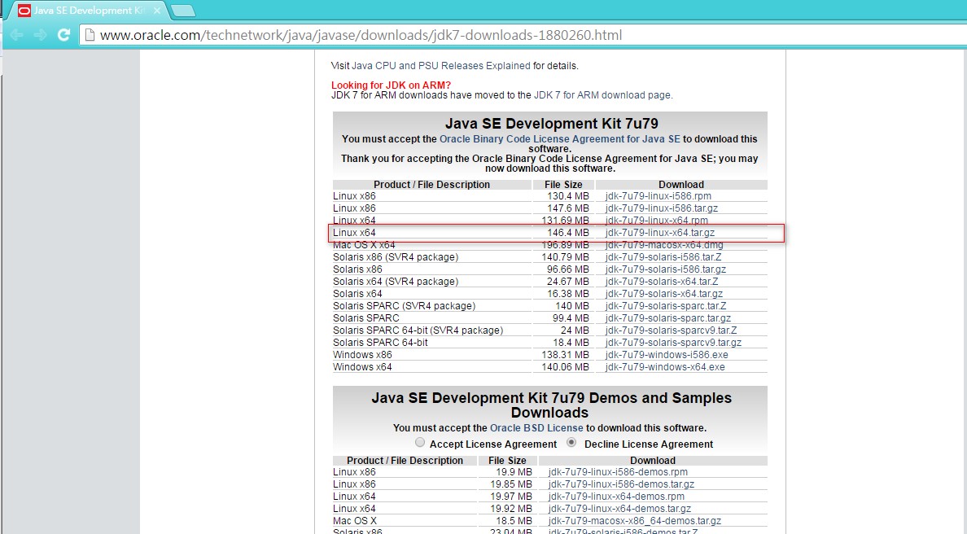Click Solaris x64 (SVR4 package) description cell

(431, 281)
